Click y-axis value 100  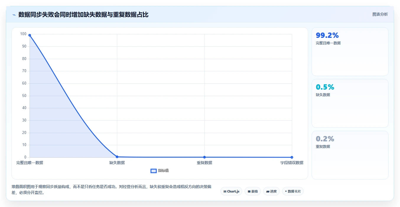point(23,34)
